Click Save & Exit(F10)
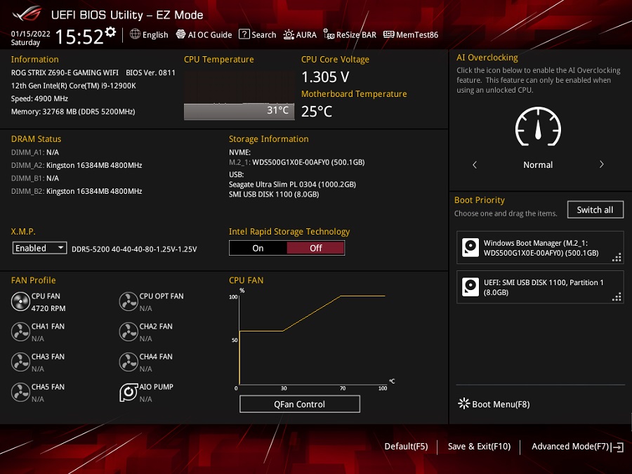 (x=479, y=446)
